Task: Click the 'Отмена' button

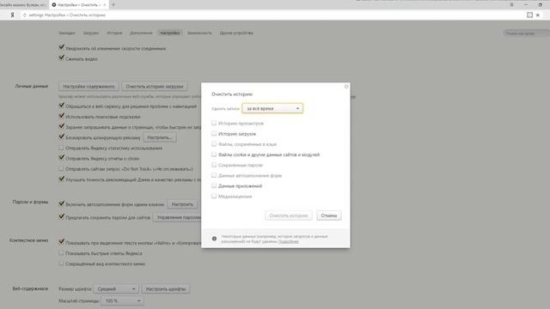Action: [328, 215]
